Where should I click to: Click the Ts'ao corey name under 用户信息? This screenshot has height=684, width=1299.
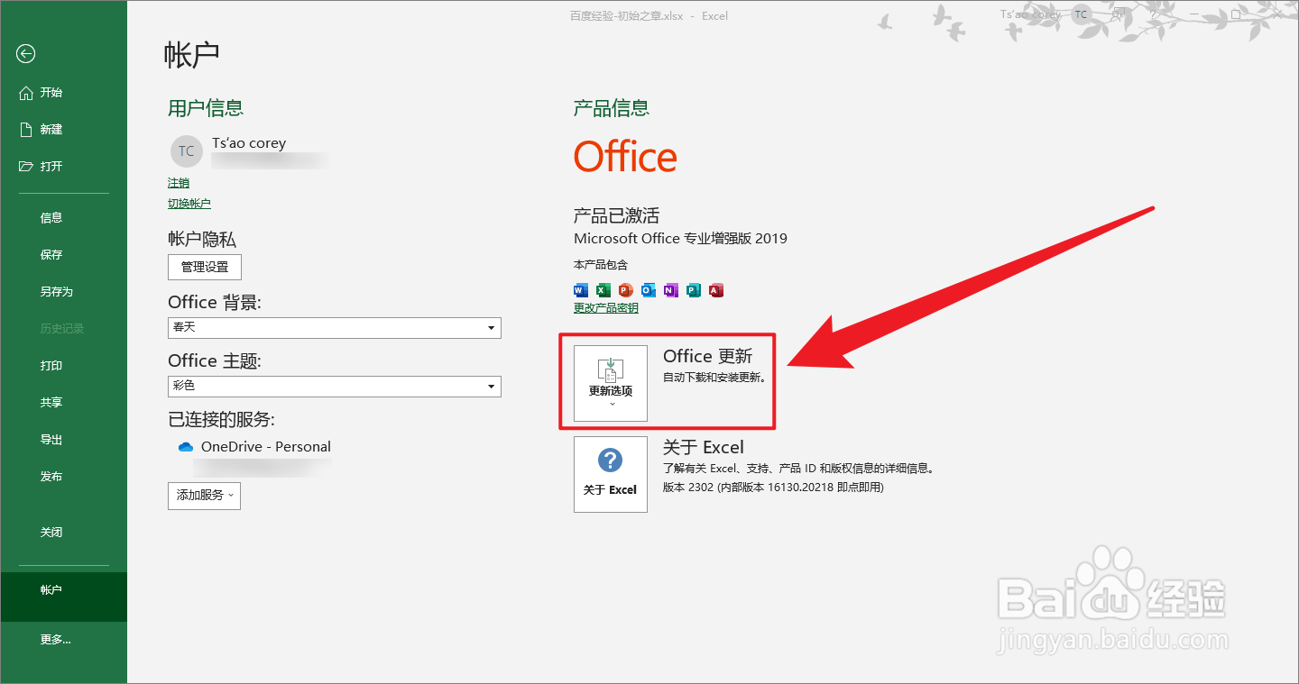[x=249, y=142]
